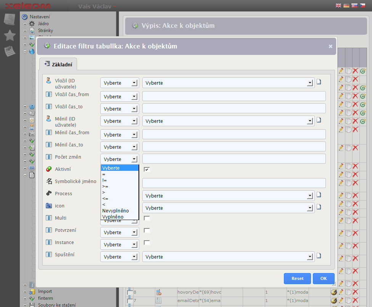Image resolution: width=372 pixels, height=307 pixels.
Task: Enable the Potvrzení checkbox
Action: click(147, 231)
